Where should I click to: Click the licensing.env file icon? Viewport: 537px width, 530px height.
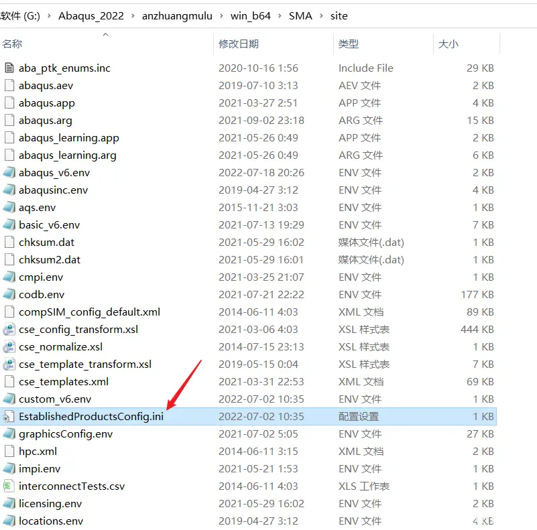[x=9, y=504]
